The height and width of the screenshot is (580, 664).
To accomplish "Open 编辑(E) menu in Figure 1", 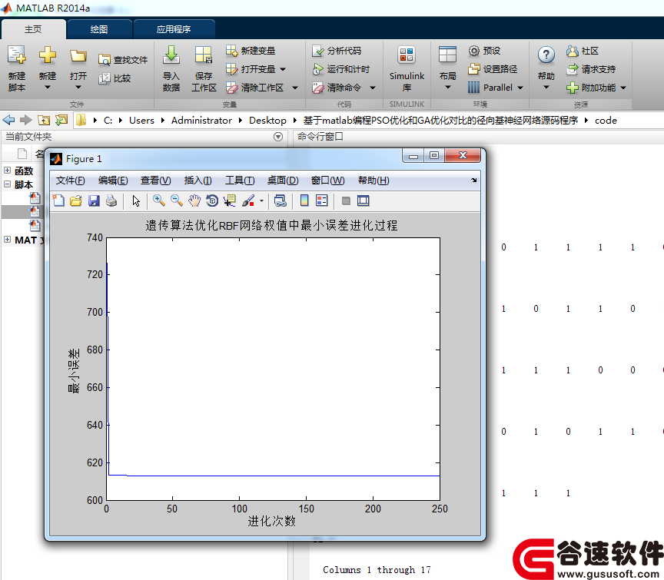I will click(113, 181).
